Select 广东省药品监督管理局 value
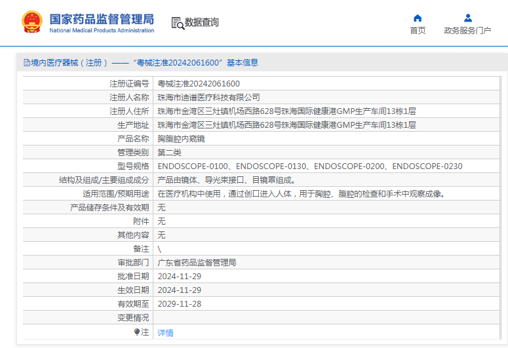The width and height of the screenshot is (508, 348). [x=197, y=262]
